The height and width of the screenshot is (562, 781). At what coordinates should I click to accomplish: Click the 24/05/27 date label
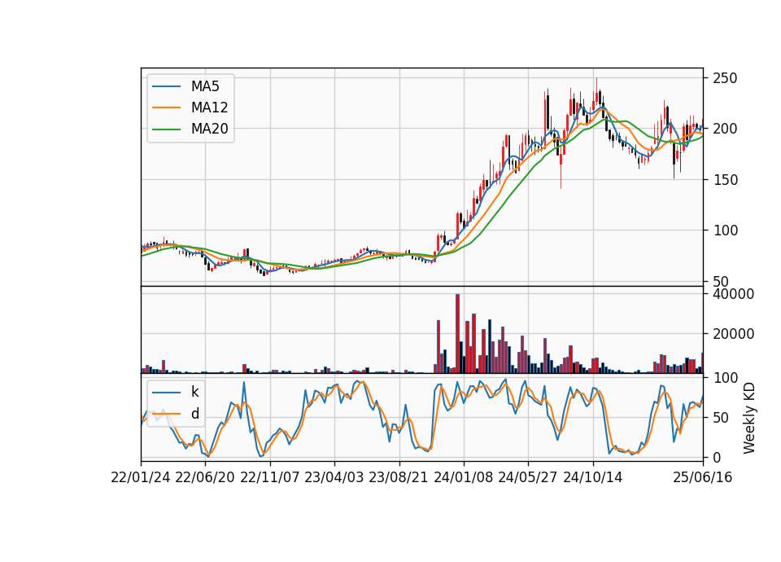tap(527, 477)
